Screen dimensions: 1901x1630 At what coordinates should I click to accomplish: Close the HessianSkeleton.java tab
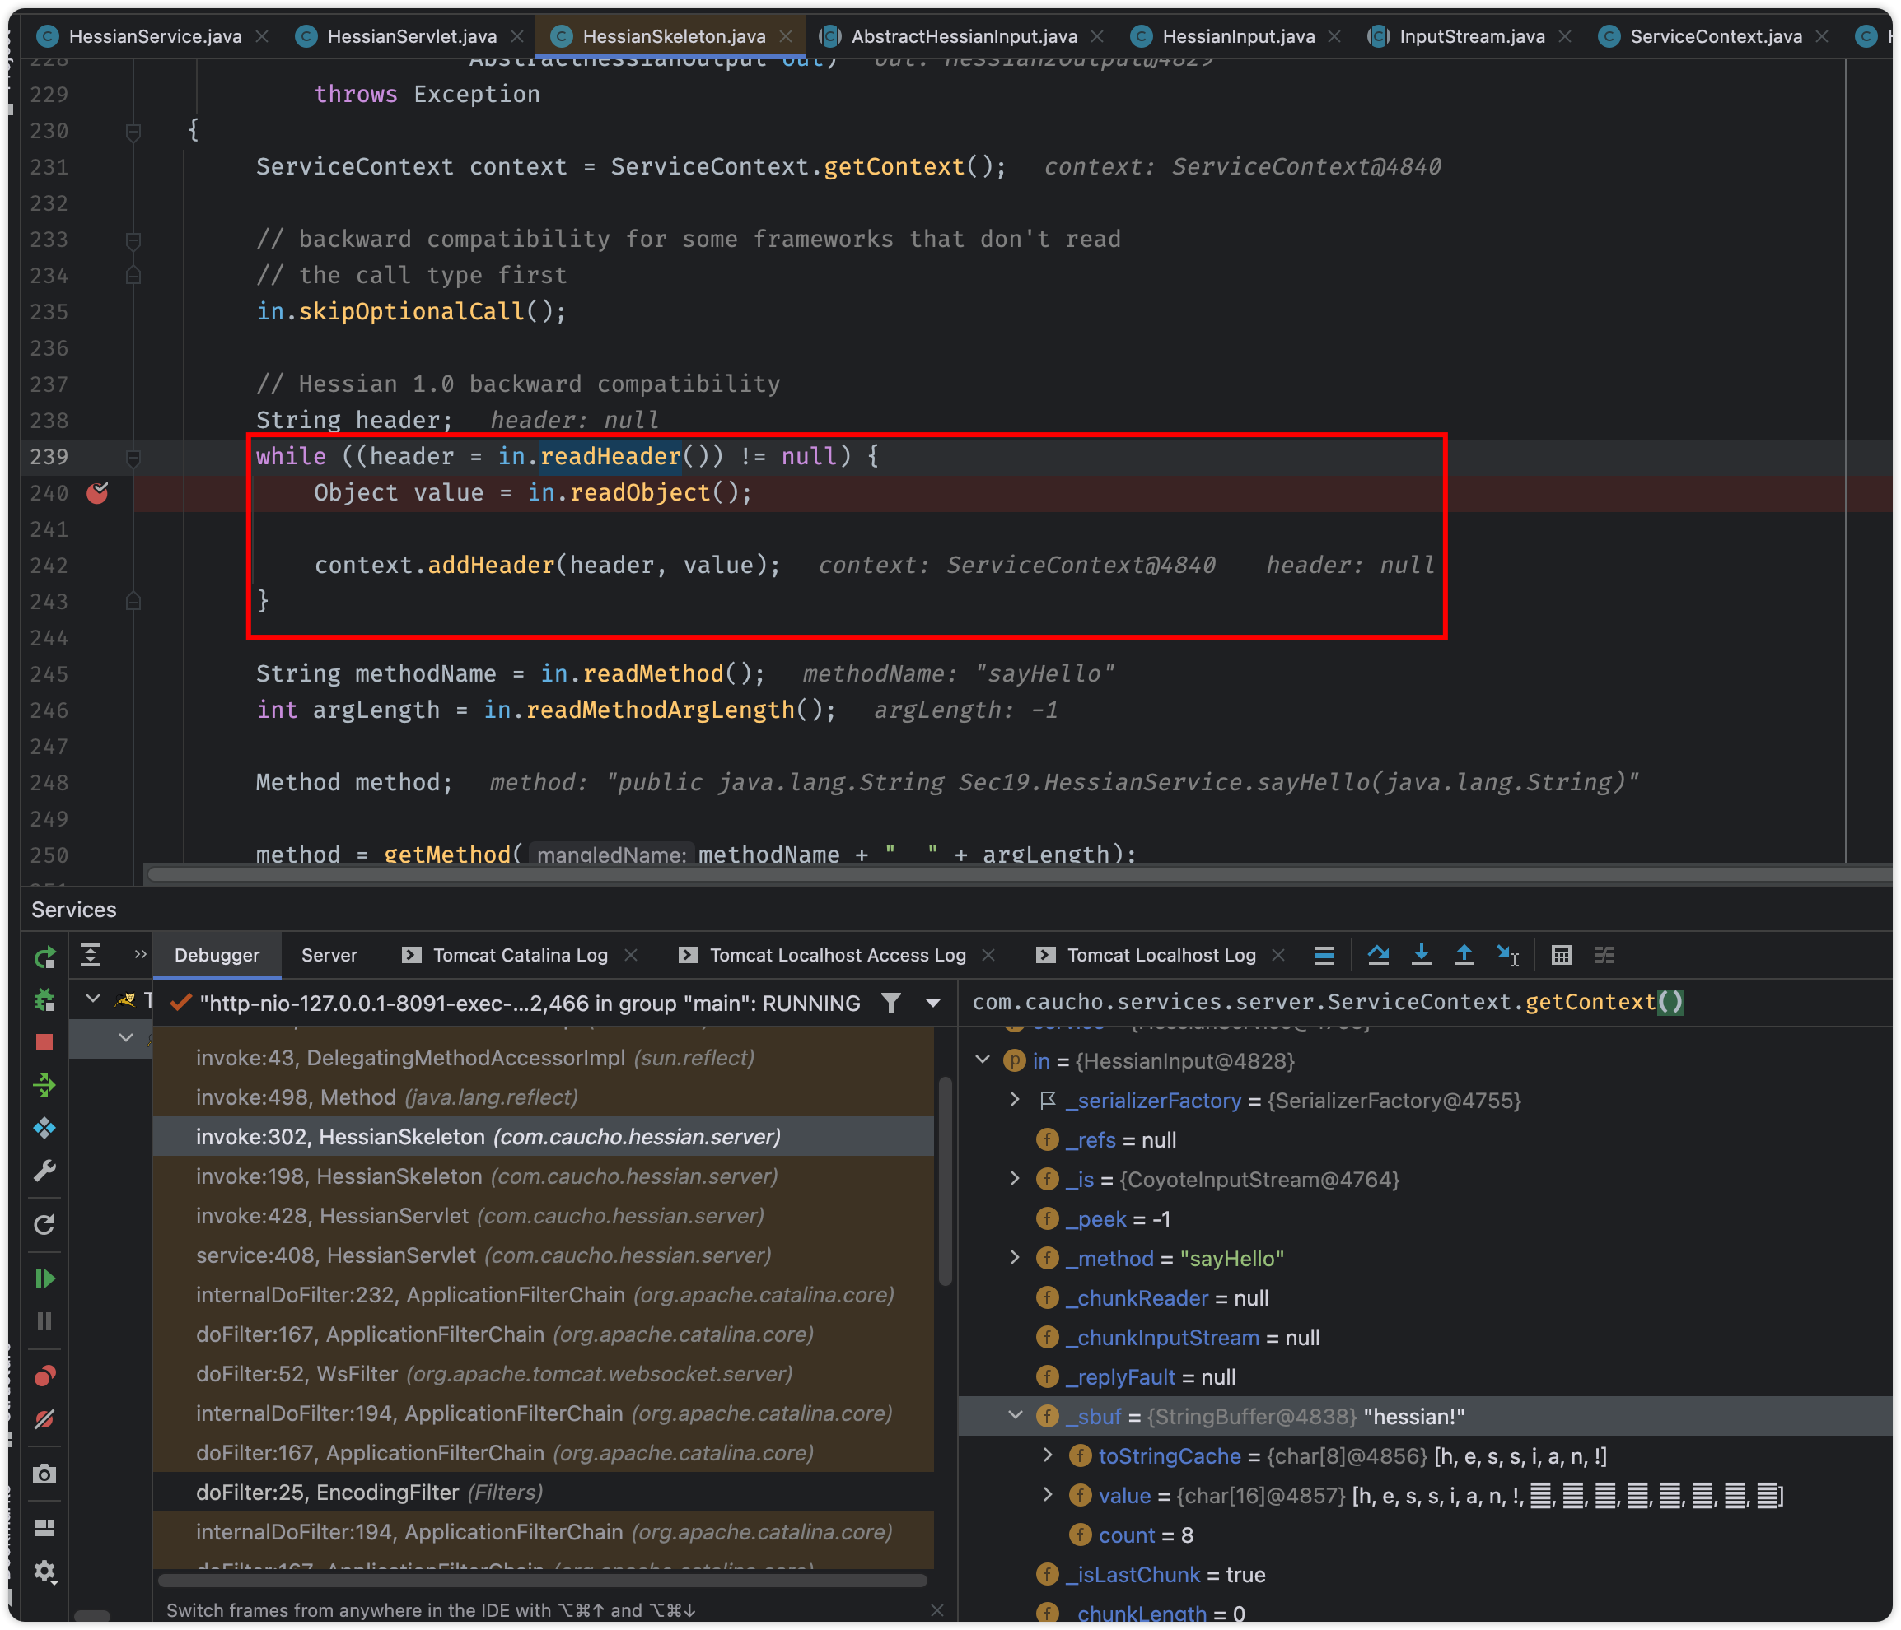point(787,37)
